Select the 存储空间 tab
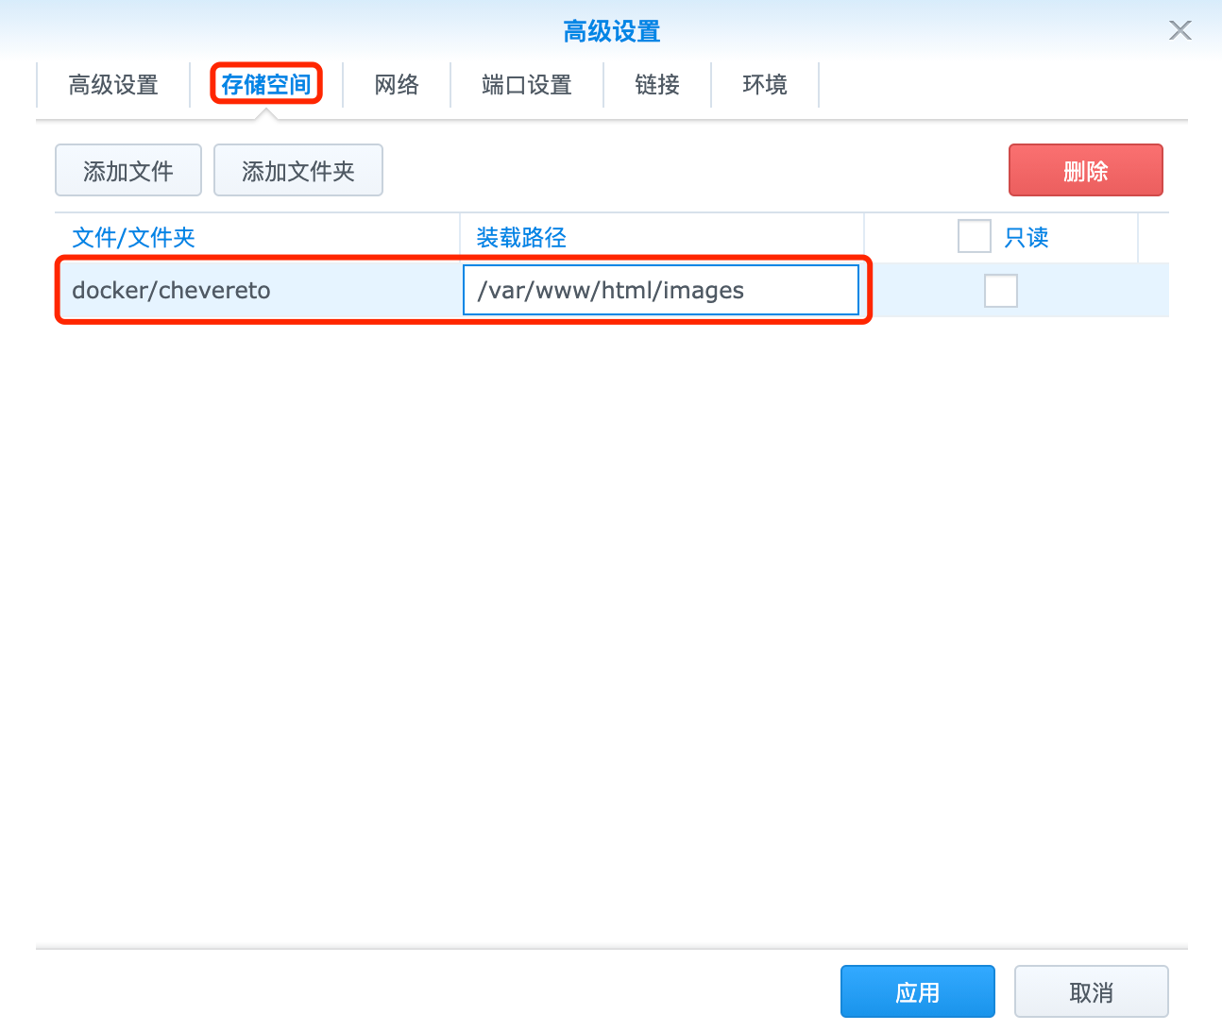 [266, 85]
